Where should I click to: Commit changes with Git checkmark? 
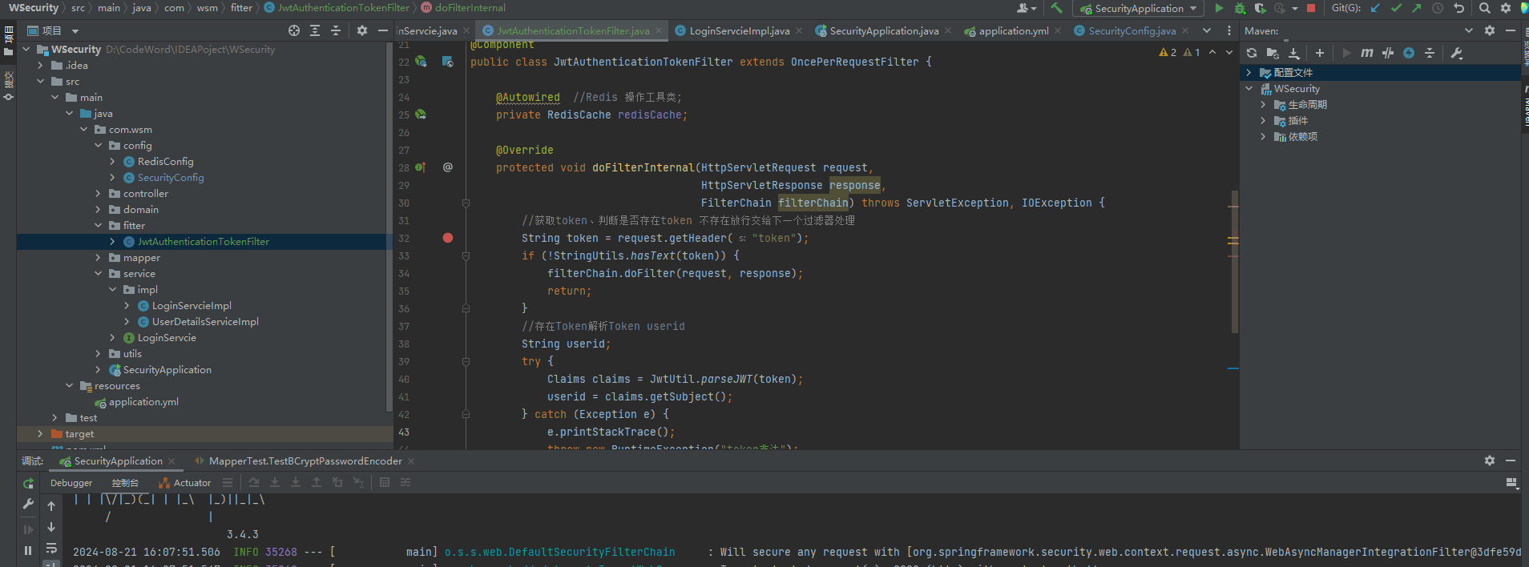point(1396,8)
